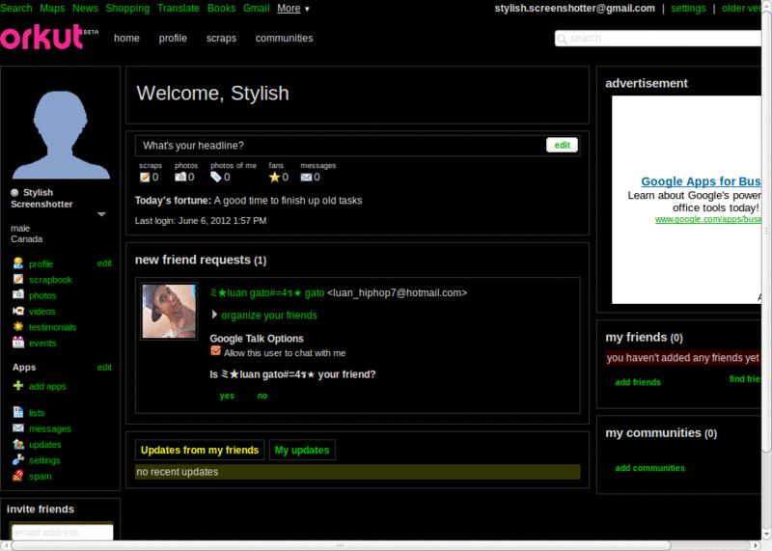The width and height of the screenshot is (772, 551).
Task: Click edit link next to profile
Action: [x=104, y=263]
